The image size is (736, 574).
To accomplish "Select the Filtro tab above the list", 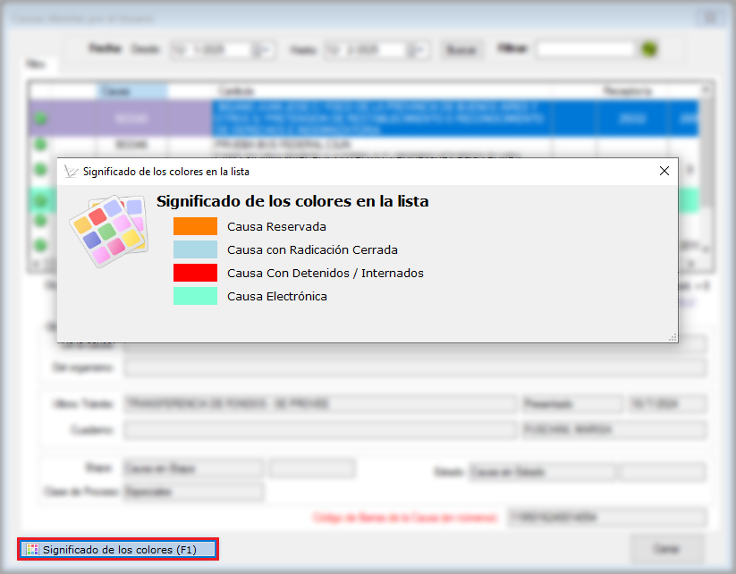I will coord(37,65).
